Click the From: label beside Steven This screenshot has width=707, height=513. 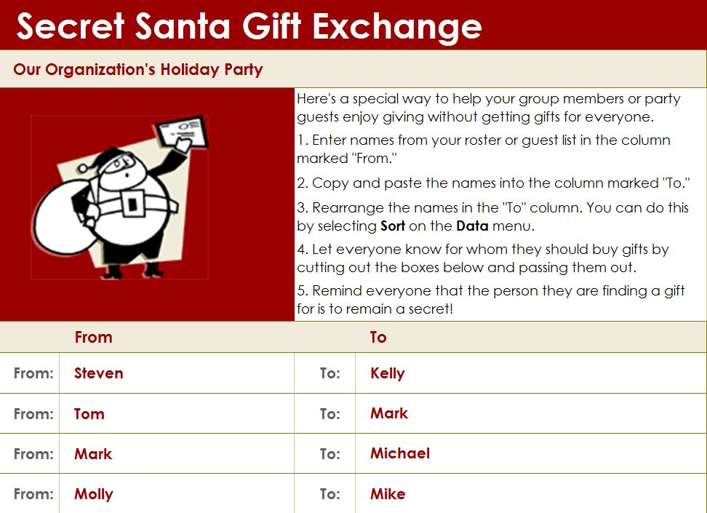(33, 373)
